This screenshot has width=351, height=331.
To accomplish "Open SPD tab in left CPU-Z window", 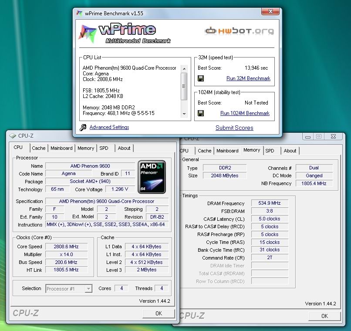I will coord(104,148).
